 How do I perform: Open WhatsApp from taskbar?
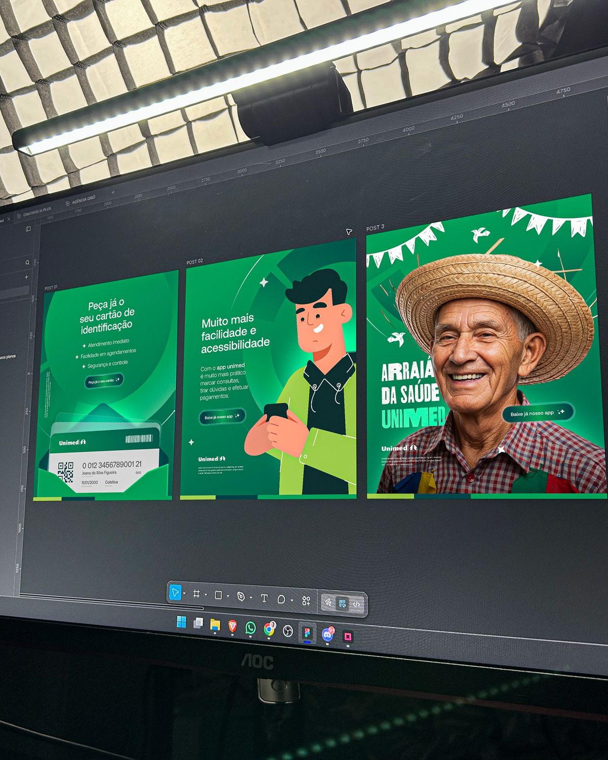click(x=250, y=628)
